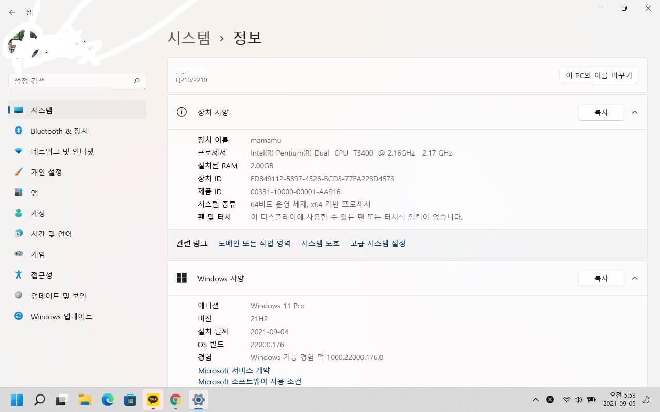
Task: Select 계정 in the sidebar
Action: point(77,213)
